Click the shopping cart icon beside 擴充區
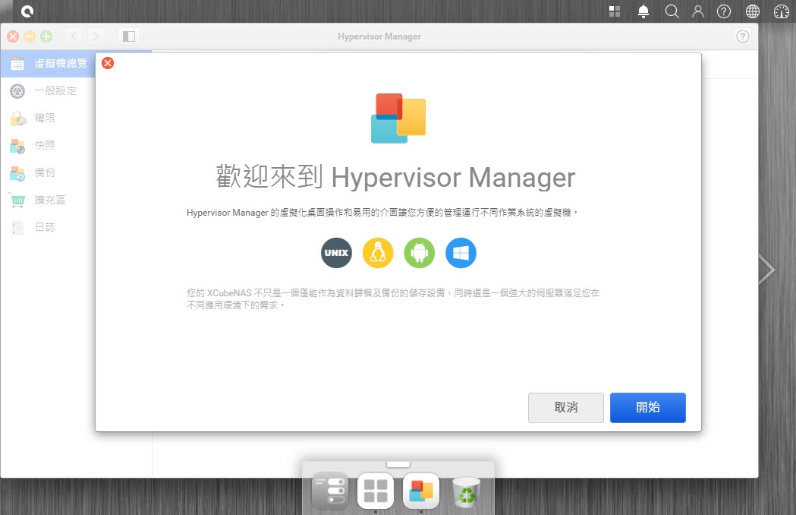The height and width of the screenshot is (515, 796). [x=17, y=201]
